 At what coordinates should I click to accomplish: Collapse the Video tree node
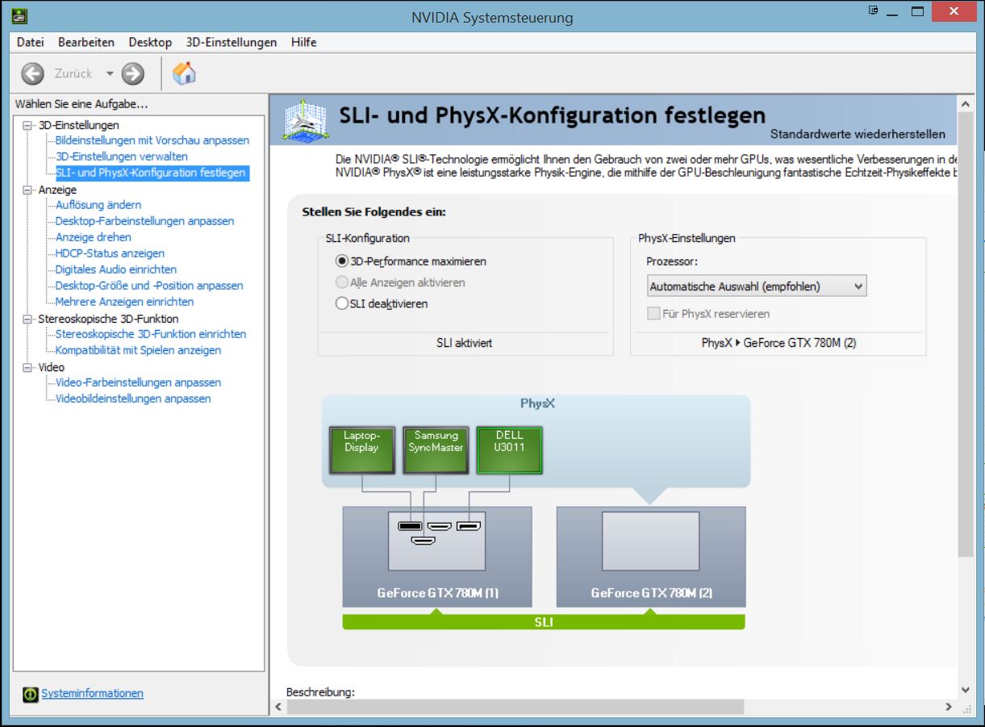[x=28, y=367]
